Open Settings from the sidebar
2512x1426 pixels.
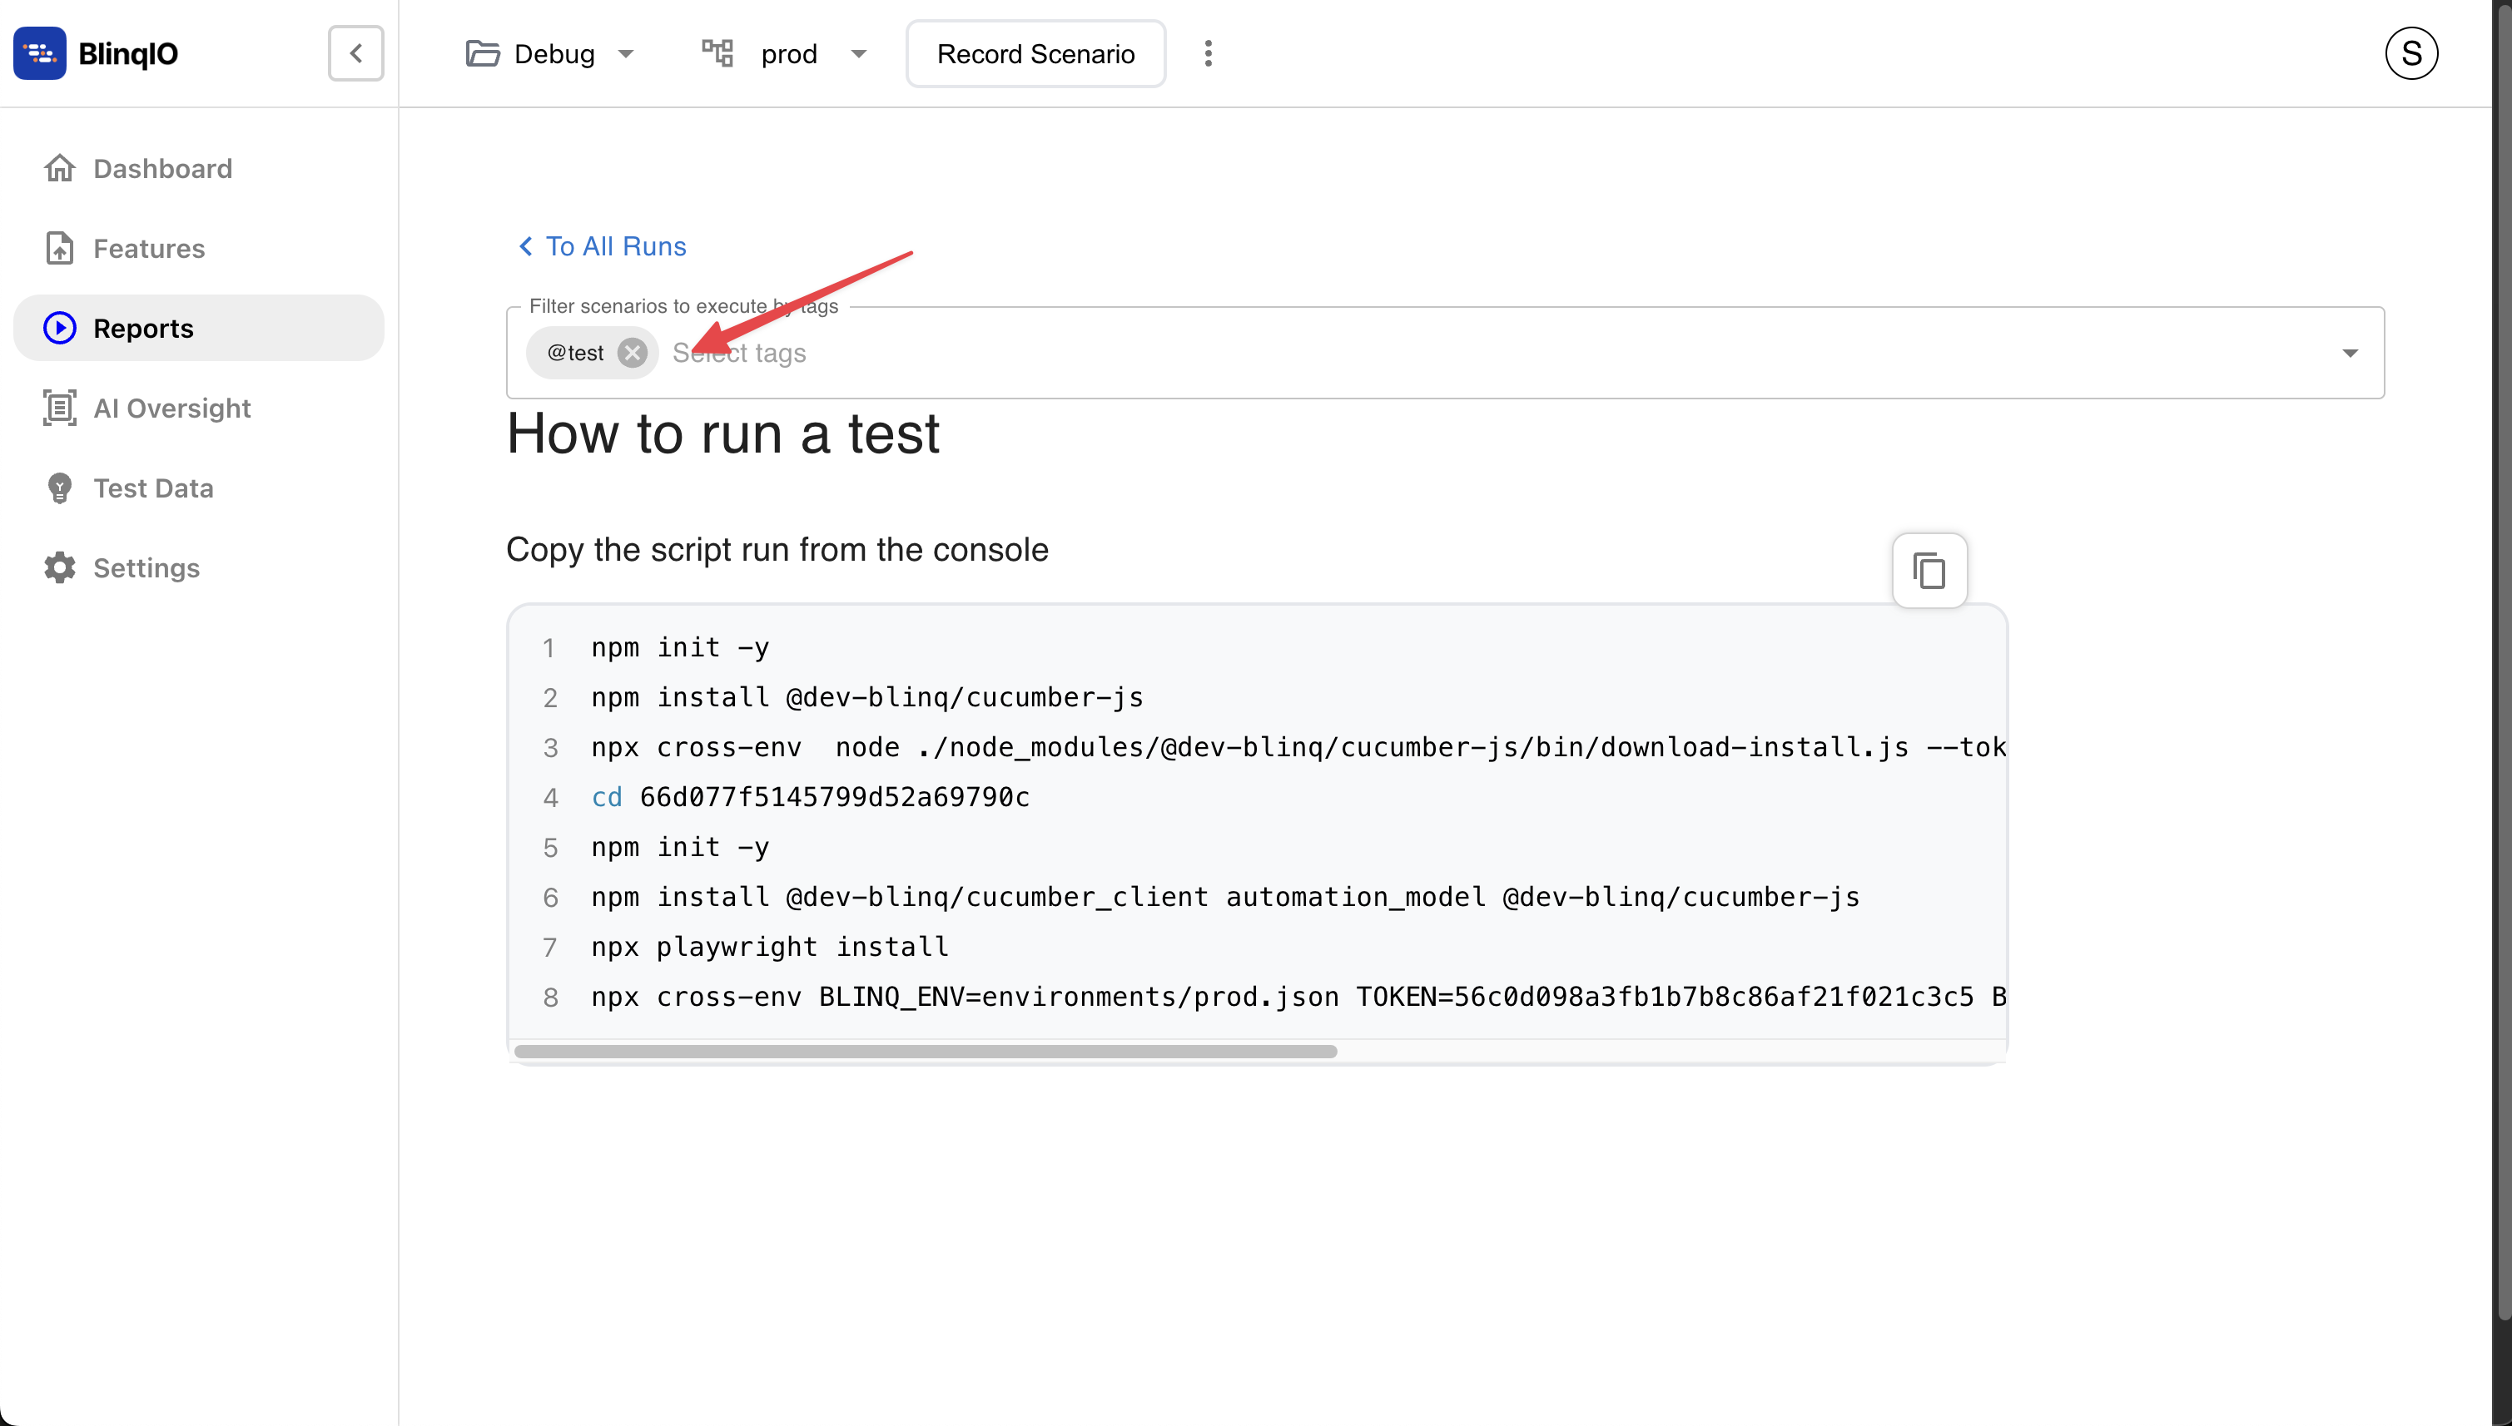point(199,567)
